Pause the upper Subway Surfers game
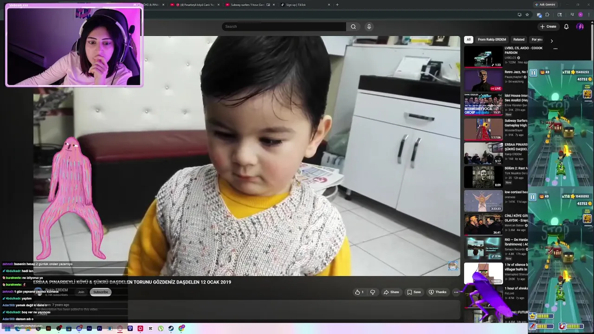594x334 pixels. click(x=533, y=73)
